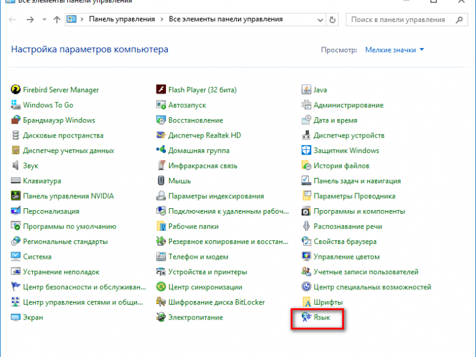
Task: Click the Дисковые пространства icon
Action: pyautogui.click(x=15, y=135)
